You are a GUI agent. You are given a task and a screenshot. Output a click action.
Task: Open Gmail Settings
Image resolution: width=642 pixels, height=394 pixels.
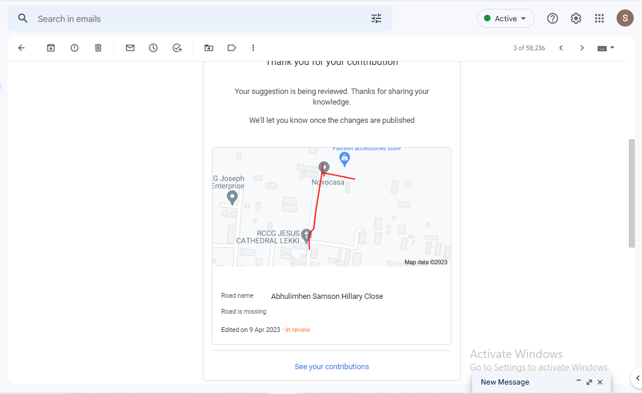click(576, 18)
